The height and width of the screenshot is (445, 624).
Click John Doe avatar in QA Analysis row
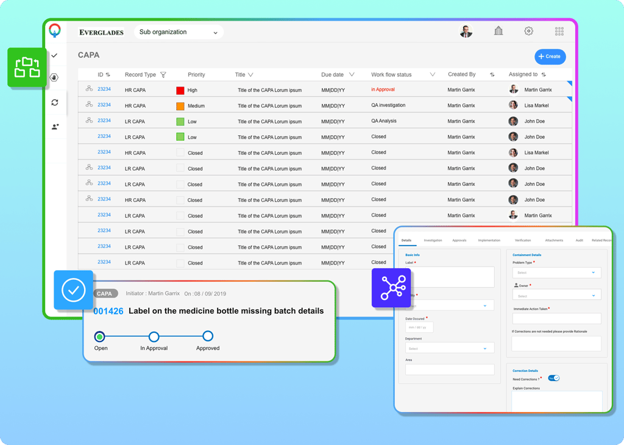[x=513, y=121]
